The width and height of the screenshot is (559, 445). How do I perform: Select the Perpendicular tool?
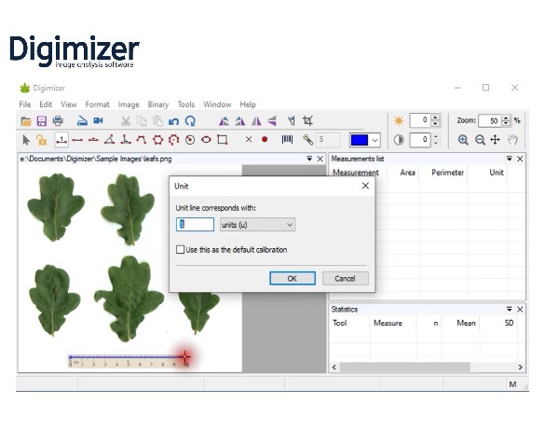125,140
